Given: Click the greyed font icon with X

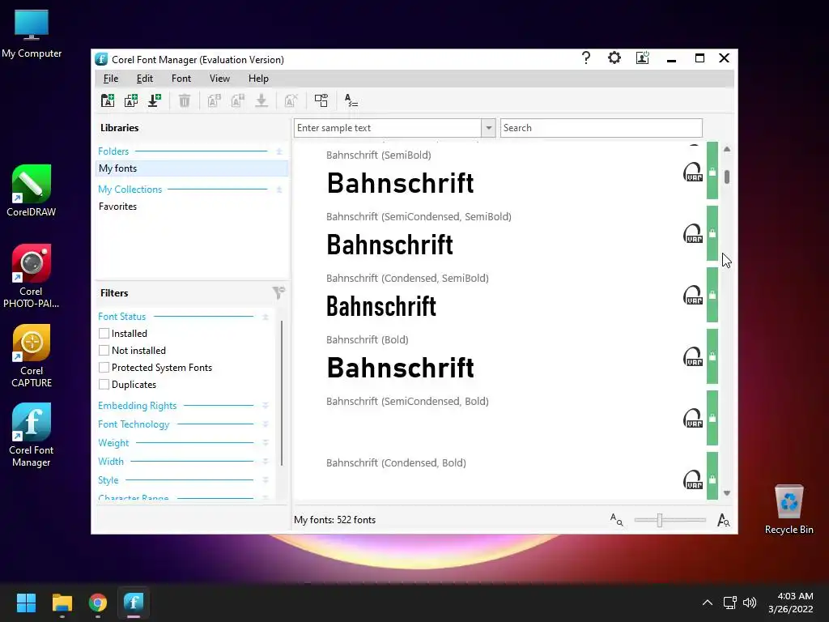Looking at the screenshot, I should pos(291,100).
